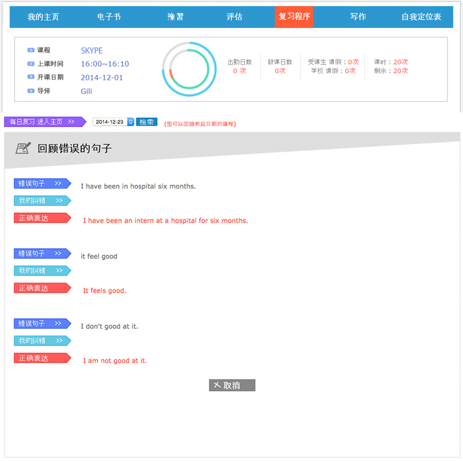Click the play icon beside 课程

coord(30,50)
